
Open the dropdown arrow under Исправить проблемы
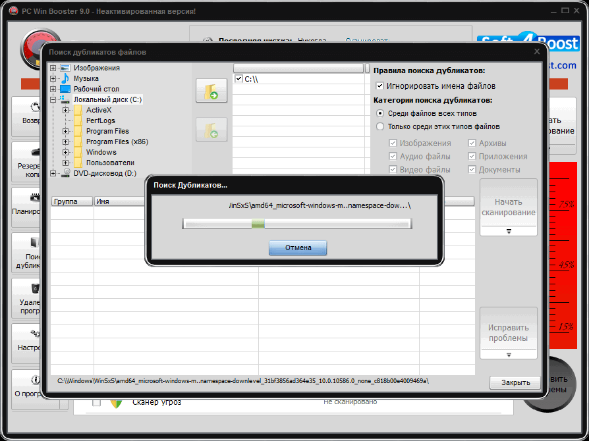pyautogui.click(x=509, y=354)
